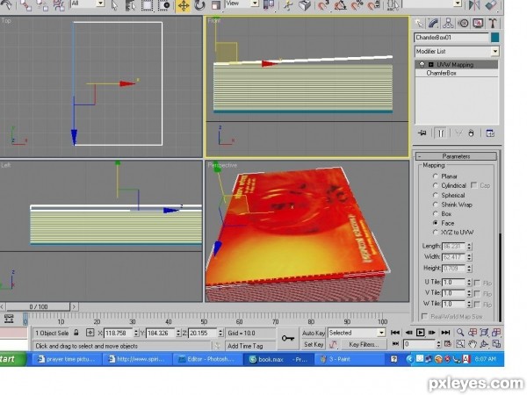Toggle the Percent Snap icon
This screenshot has height=395, width=527.
(357, 6)
